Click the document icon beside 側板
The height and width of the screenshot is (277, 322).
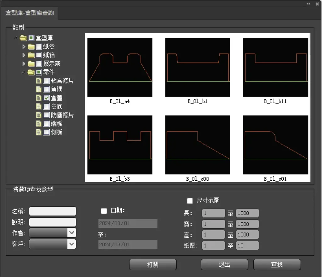click(x=39, y=132)
